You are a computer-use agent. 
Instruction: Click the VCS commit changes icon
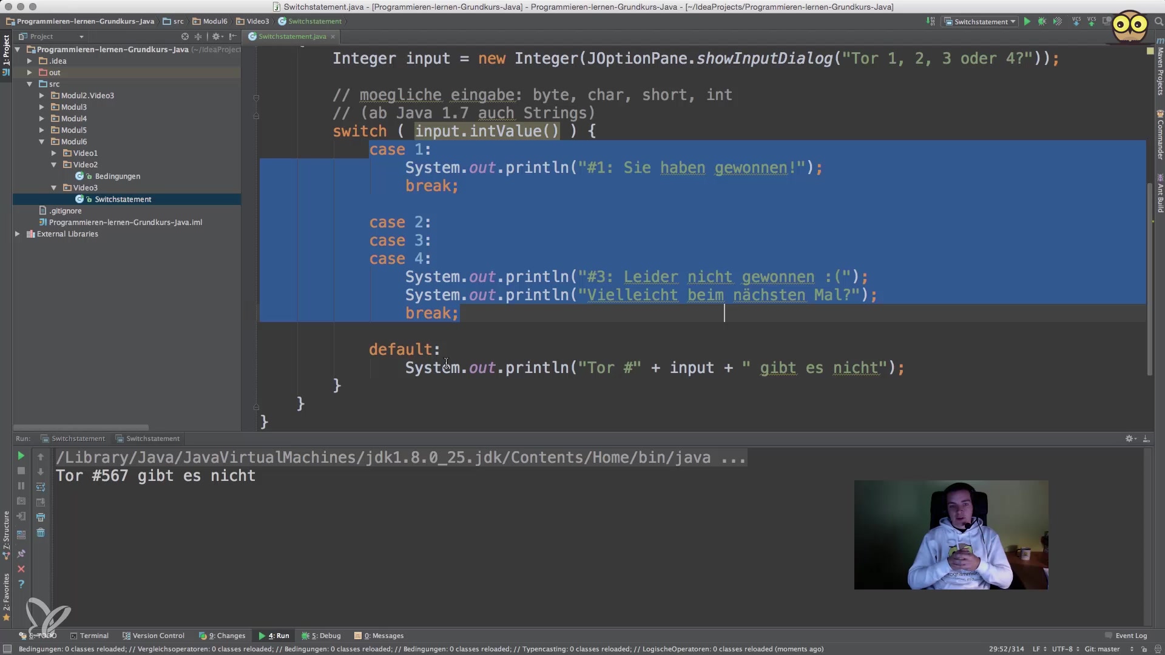pos(1092,22)
